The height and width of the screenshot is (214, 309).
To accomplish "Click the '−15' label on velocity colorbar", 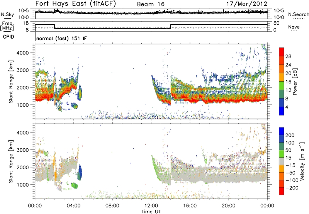I will 290,165.
